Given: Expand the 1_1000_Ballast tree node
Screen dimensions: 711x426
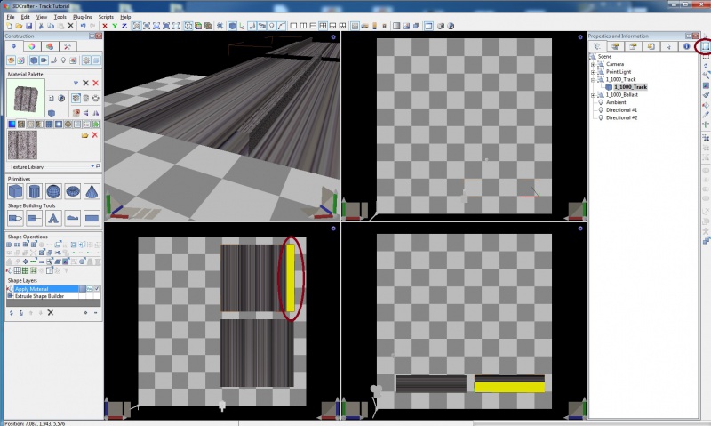Looking at the screenshot, I should pos(593,95).
